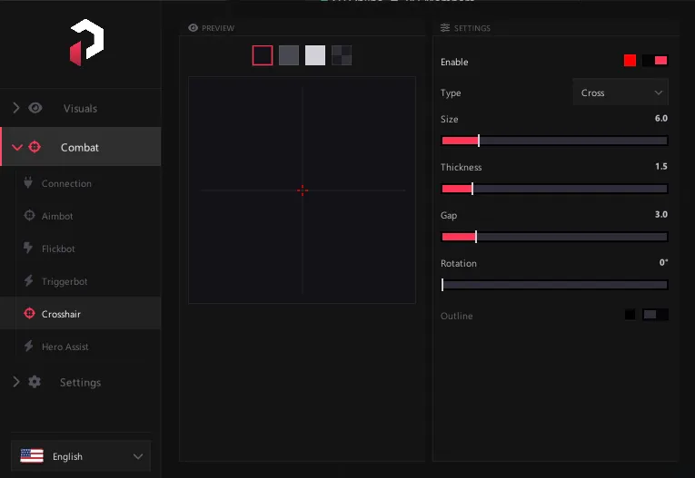Select the Combat menu
Image resolution: width=695 pixels, height=478 pixels.
tap(81, 147)
